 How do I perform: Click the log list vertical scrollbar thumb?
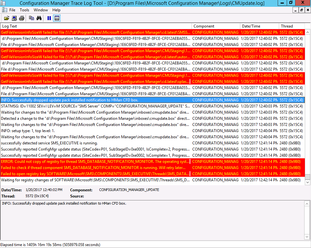click(307, 177)
